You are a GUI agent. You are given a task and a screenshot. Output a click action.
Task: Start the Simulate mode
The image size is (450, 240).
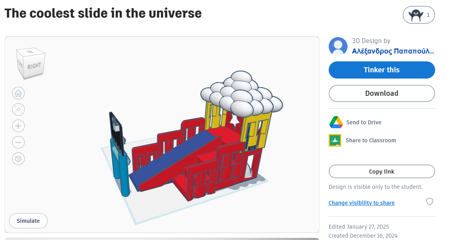click(x=28, y=221)
